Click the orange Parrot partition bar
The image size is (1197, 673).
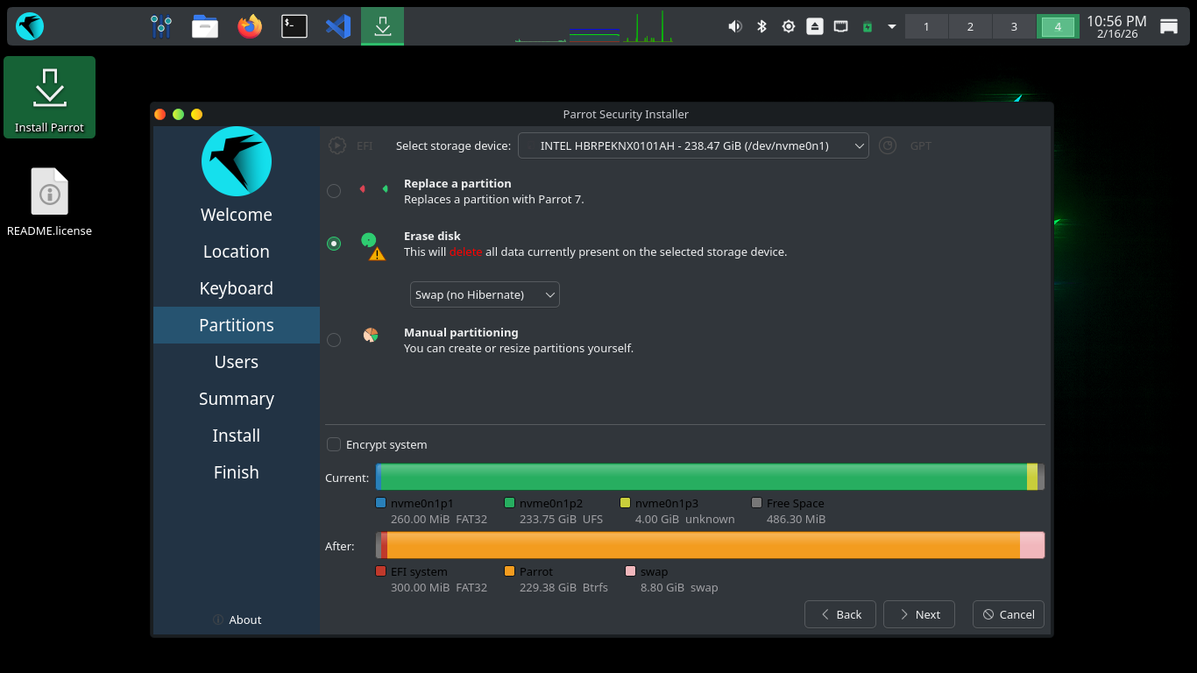(x=701, y=545)
